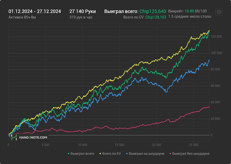Click the '319 рук в час' text
Image resolution: width=231 pixels, height=164 pixels.
81,17
